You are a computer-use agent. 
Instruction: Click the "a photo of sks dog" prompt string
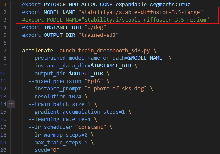tap(115, 89)
